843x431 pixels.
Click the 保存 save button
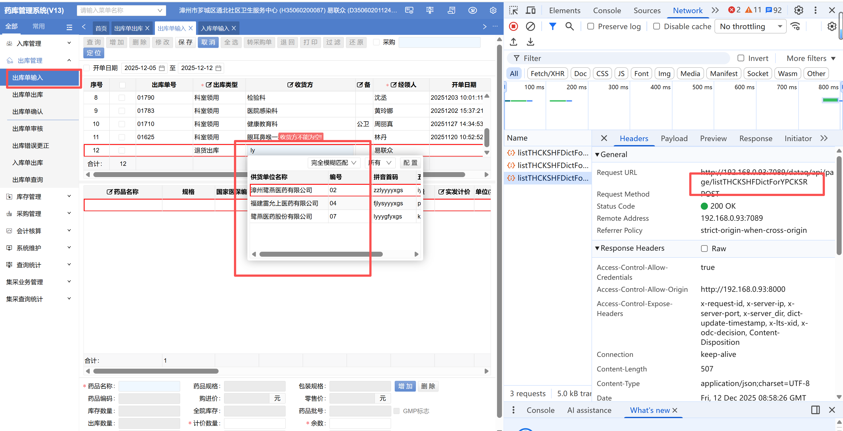(185, 42)
